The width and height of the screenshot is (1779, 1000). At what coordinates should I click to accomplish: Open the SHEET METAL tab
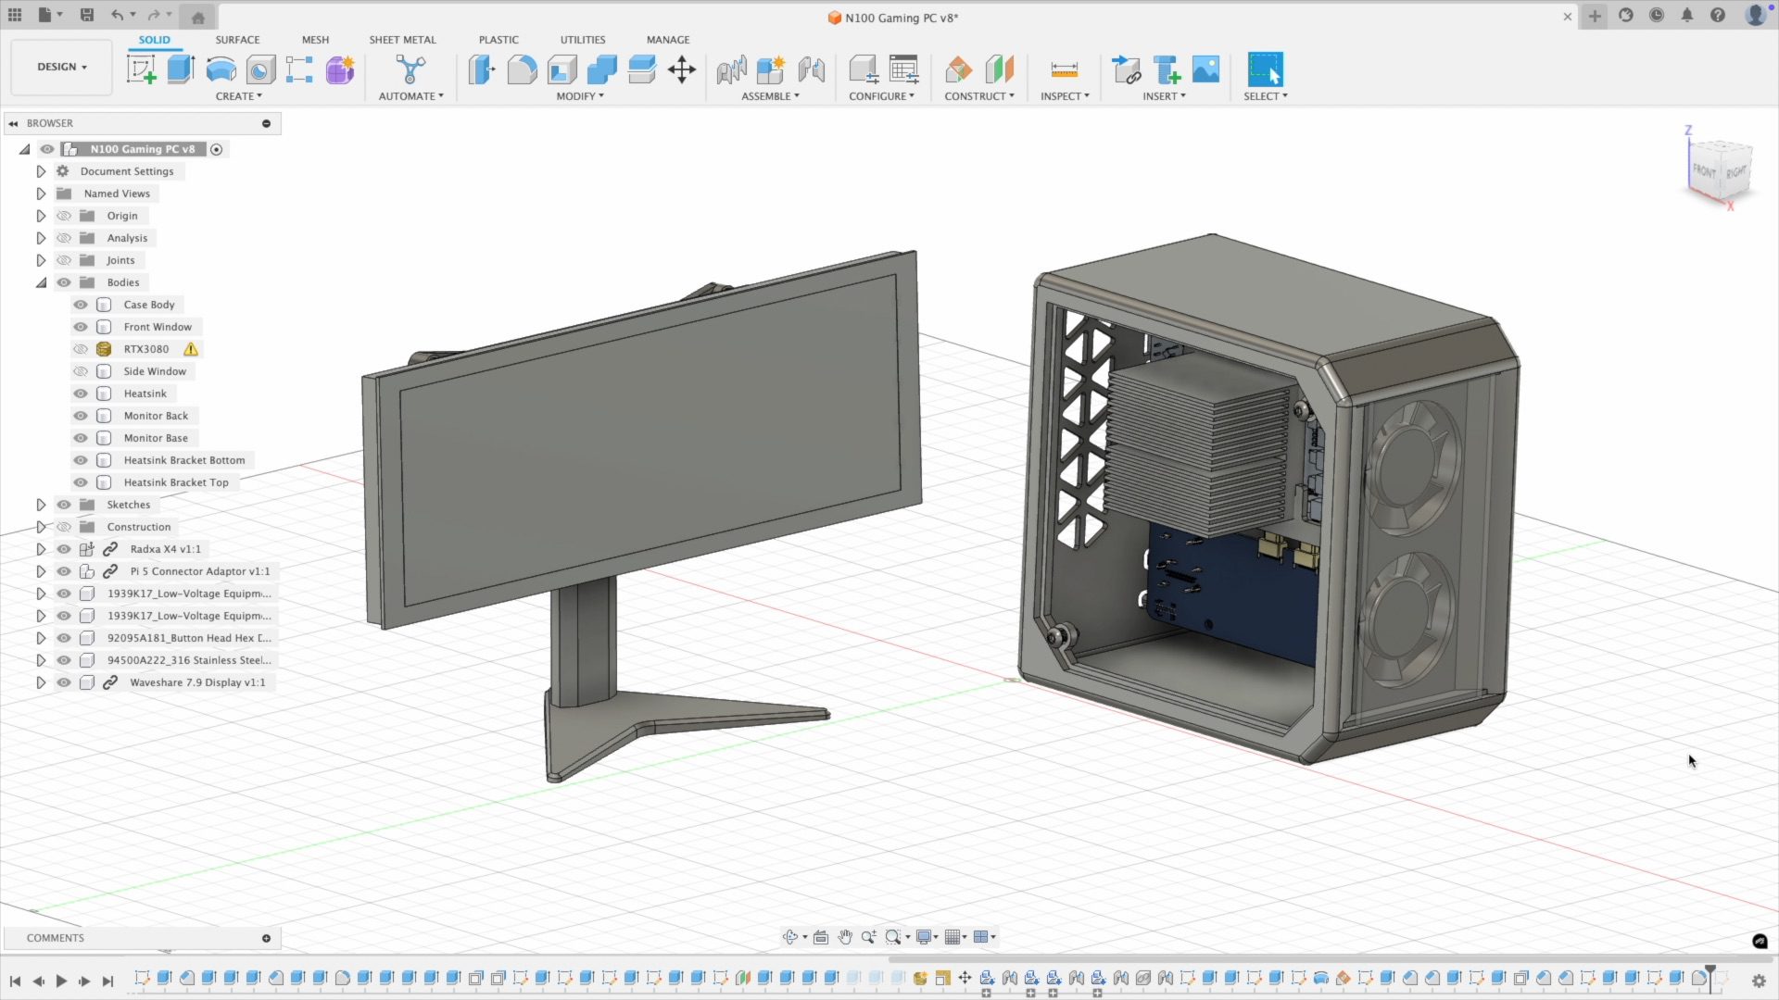(402, 40)
